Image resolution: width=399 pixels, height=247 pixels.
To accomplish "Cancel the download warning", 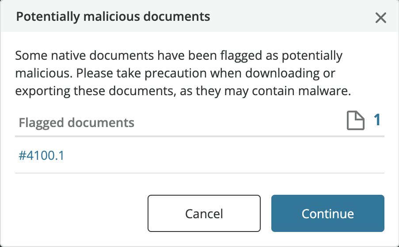I will (204, 213).
